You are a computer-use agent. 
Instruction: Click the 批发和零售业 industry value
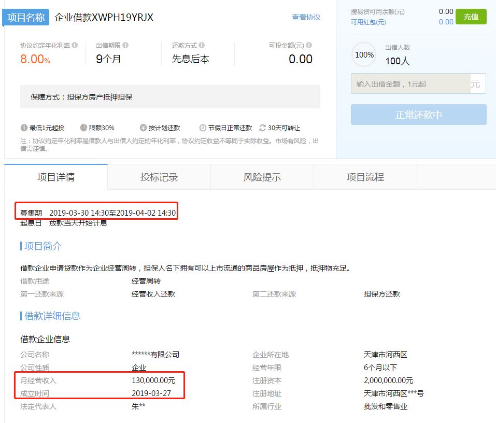pos(385,406)
